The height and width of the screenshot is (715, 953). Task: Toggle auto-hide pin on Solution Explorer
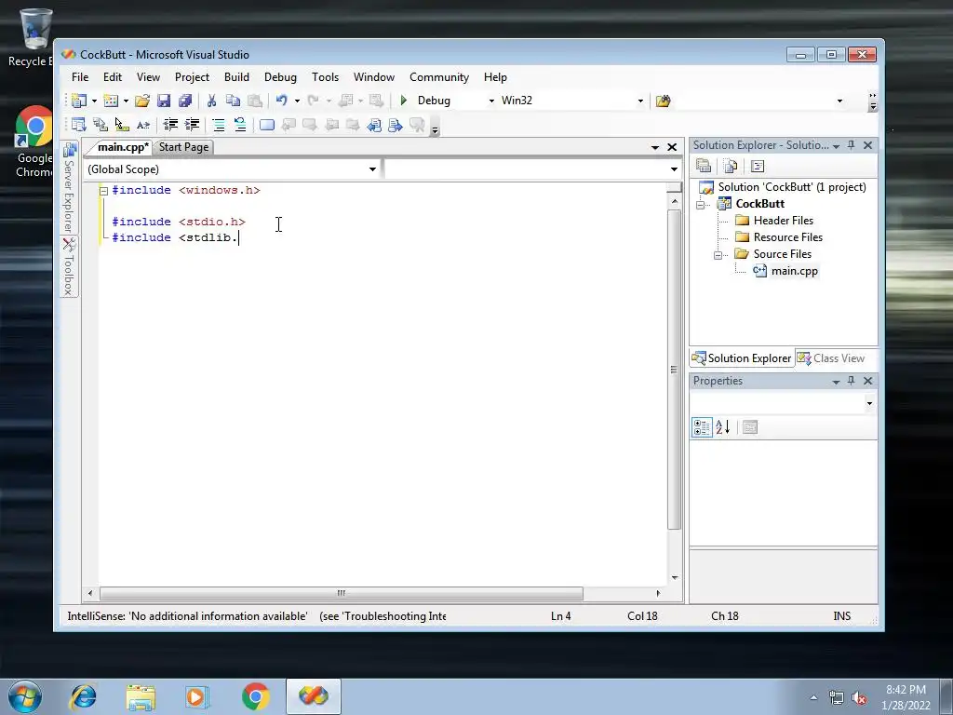click(x=851, y=144)
